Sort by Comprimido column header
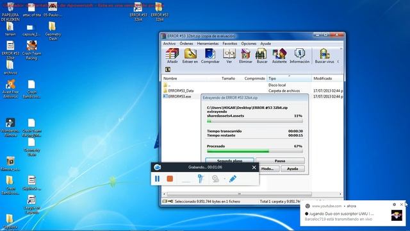Viewport: 410px width, 231px height. pos(254,78)
